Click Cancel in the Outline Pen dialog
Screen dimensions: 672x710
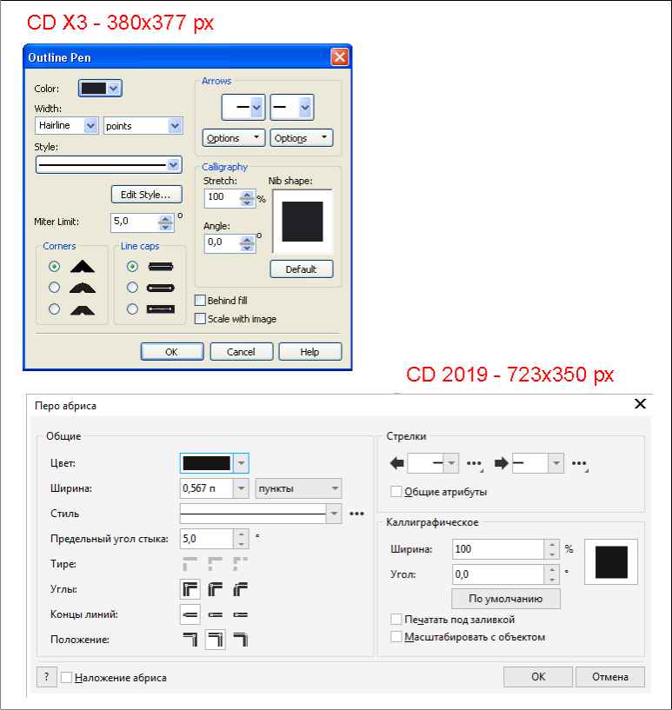(242, 351)
